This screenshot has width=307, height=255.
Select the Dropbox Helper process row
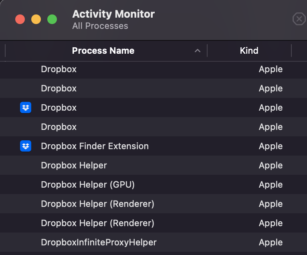coord(74,165)
